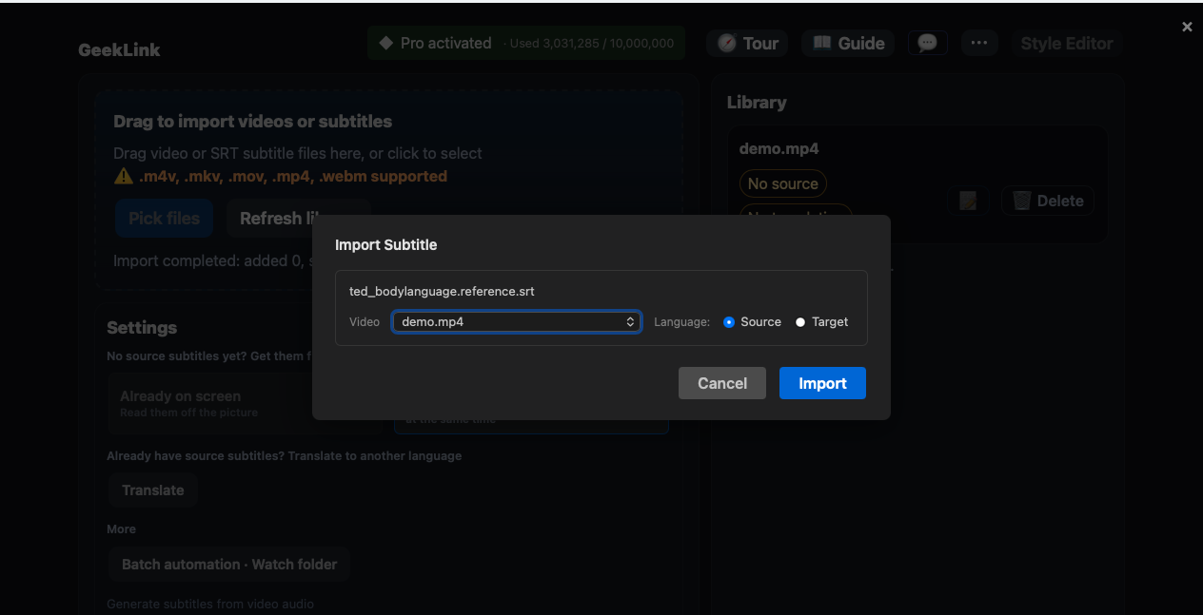Click the speech bubble feedback icon
The height and width of the screenshot is (615, 1203).
927,43
